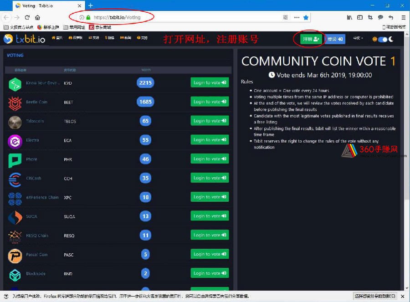410x302 pixels.
Task: Click the RESQ Chain logo
Action: (15, 237)
